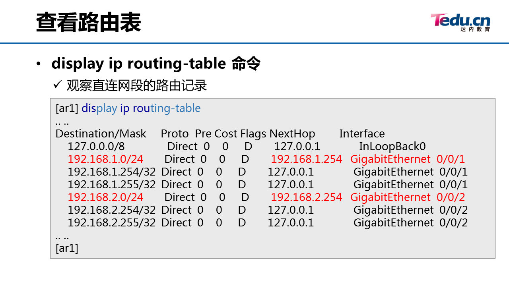Click the 达内教育 text under the logo
Screen dimensions: 509x286
click(x=476, y=29)
